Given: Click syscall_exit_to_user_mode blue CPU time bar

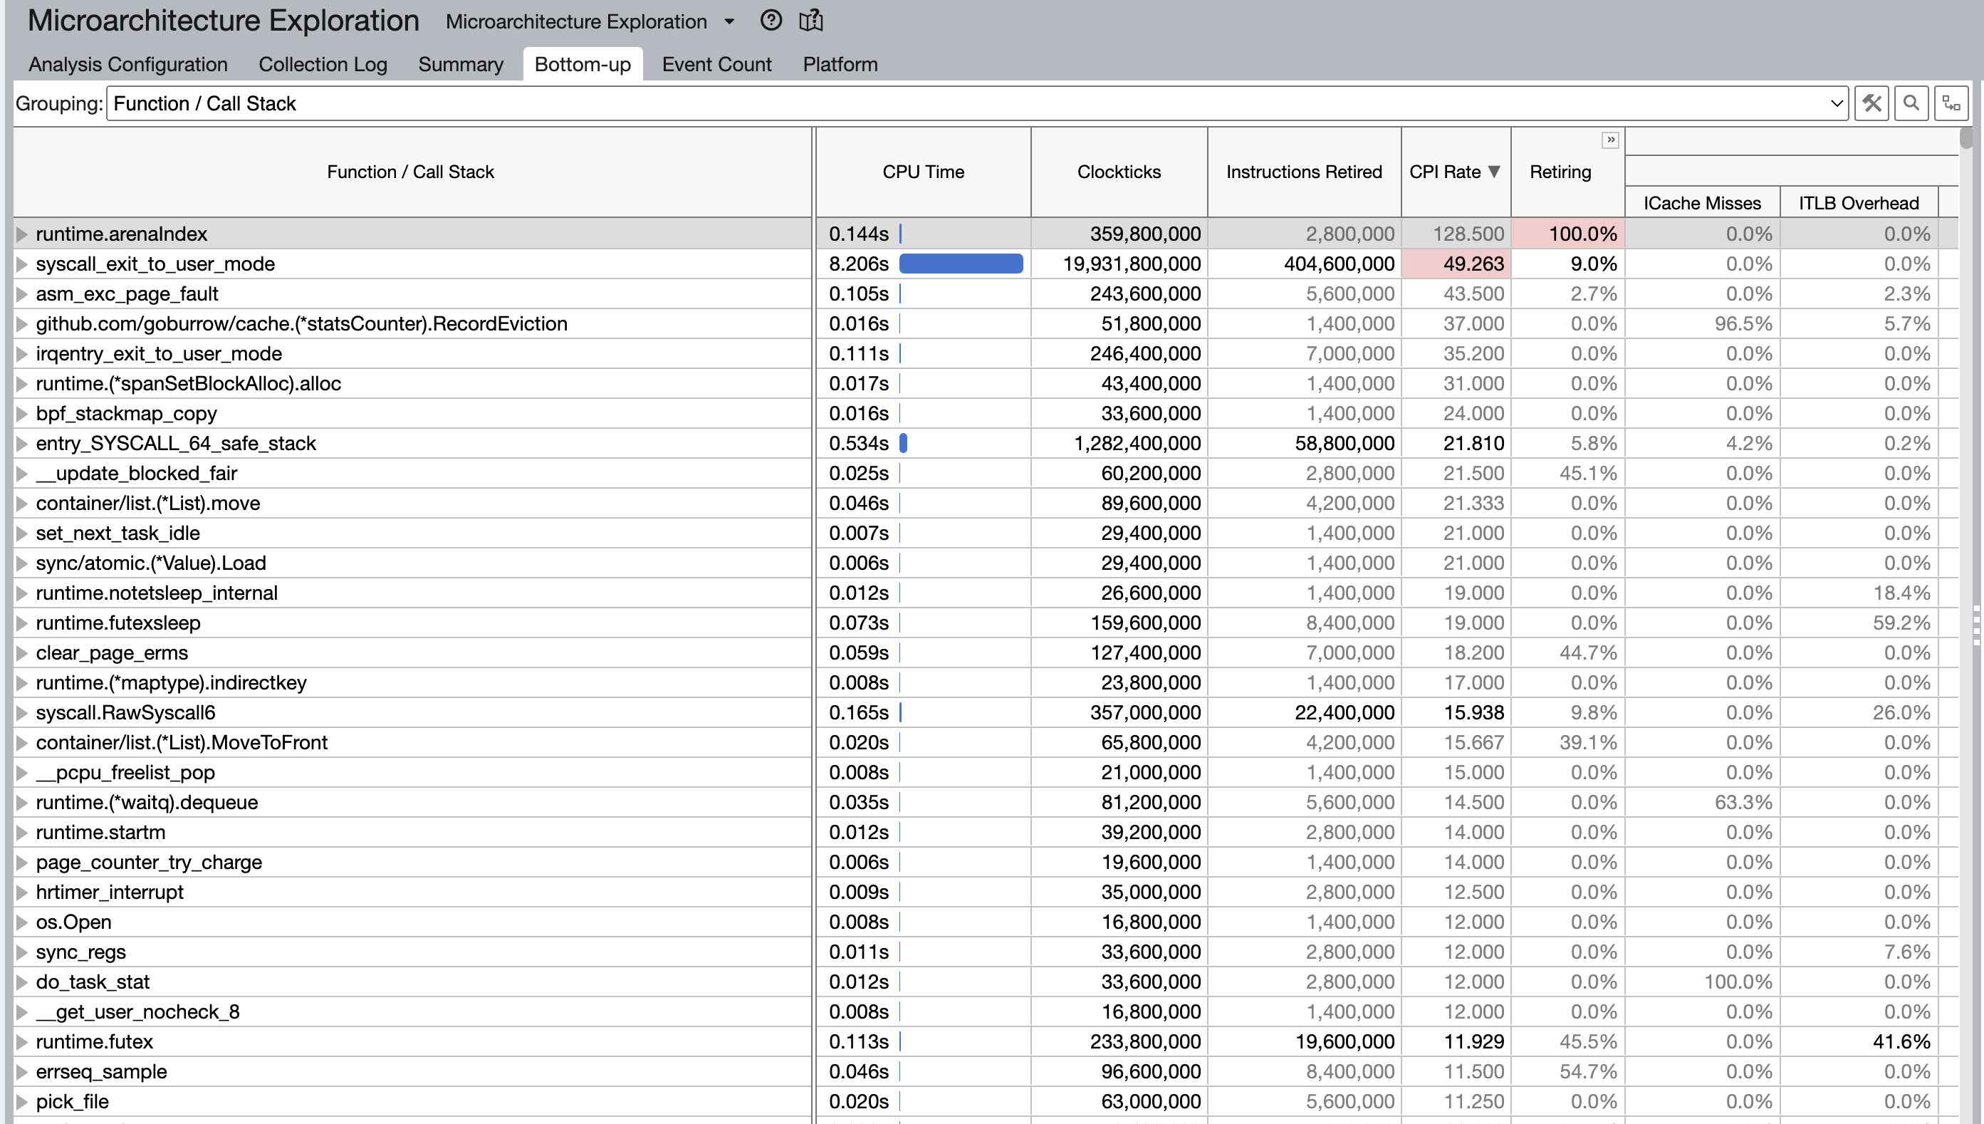Looking at the screenshot, I should click(x=961, y=264).
